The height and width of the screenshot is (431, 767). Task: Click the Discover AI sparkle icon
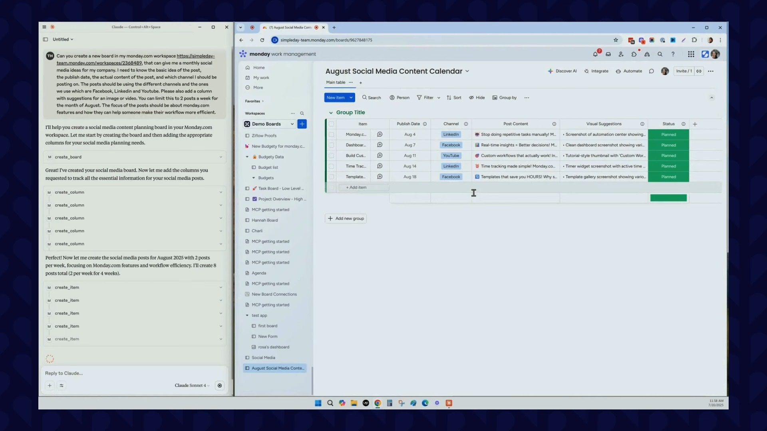(550, 71)
